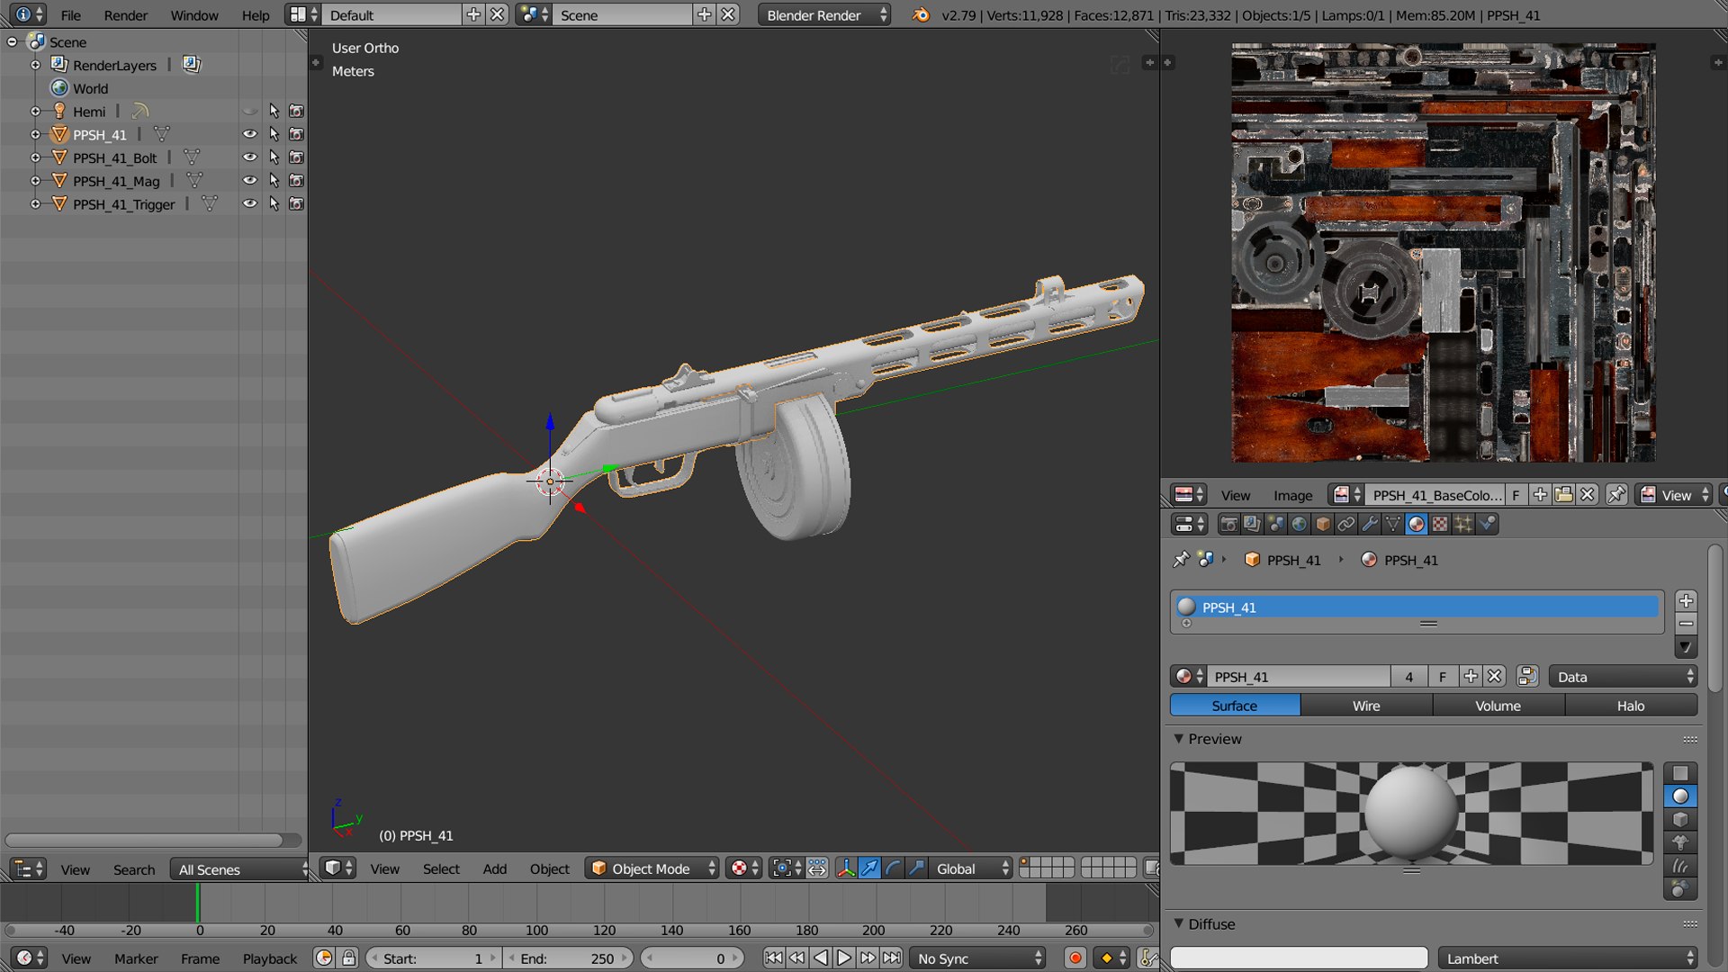
Task: Toggle selectability of PPSH_41 object
Action: (x=274, y=134)
